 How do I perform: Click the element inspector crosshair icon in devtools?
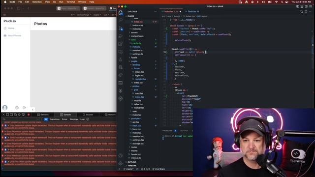(19, 115)
